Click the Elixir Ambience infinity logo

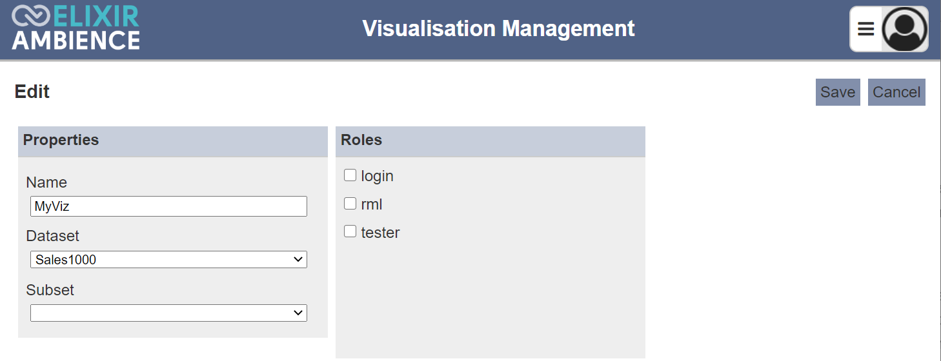pos(31,16)
